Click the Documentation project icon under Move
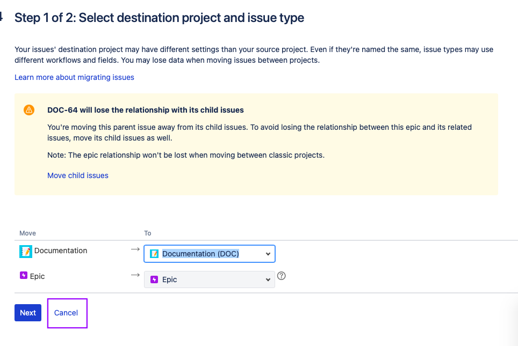The image size is (518, 346). [x=25, y=251]
